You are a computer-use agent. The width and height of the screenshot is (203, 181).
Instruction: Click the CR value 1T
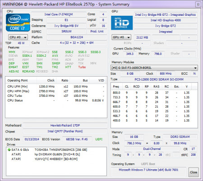click(193, 149)
